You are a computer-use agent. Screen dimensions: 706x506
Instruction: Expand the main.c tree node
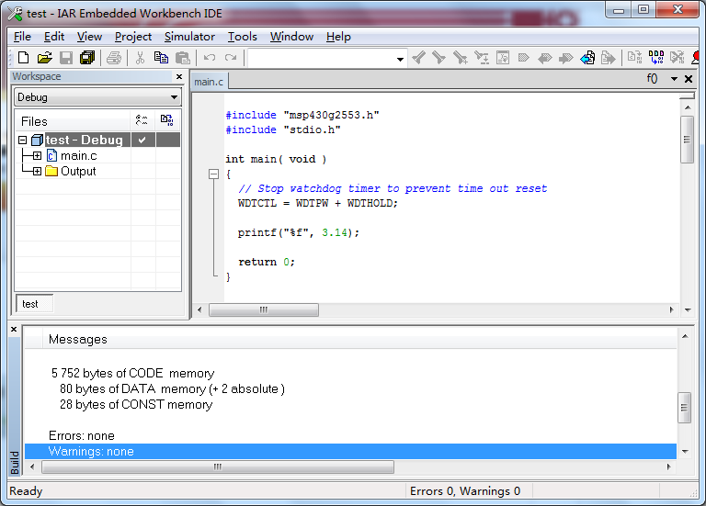[37, 156]
